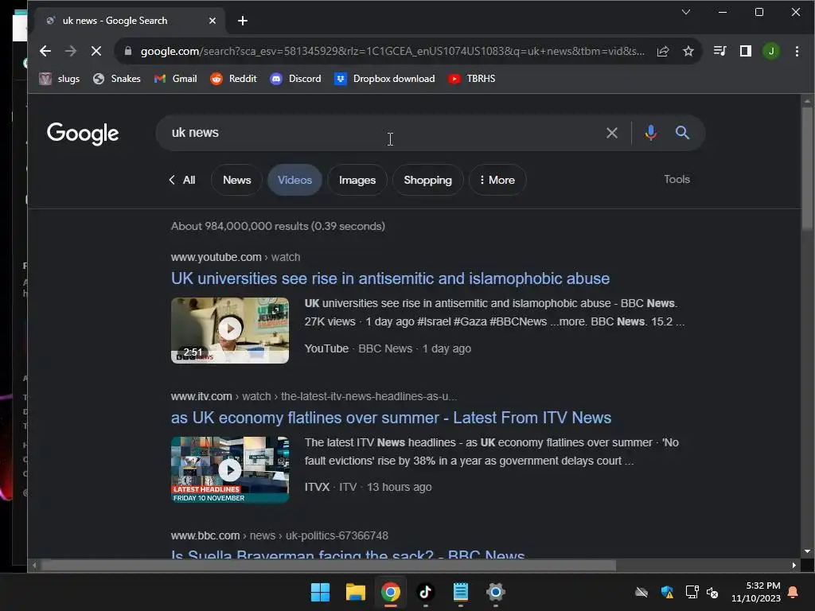Bookmark this page with the star
Screen dimensions: 815x611
coord(688,51)
